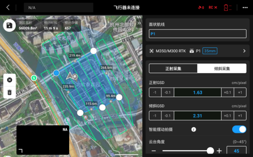Increase 倾斜GSD by 0.1
Viewport: 253px width, 157px height.
coord(227,115)
